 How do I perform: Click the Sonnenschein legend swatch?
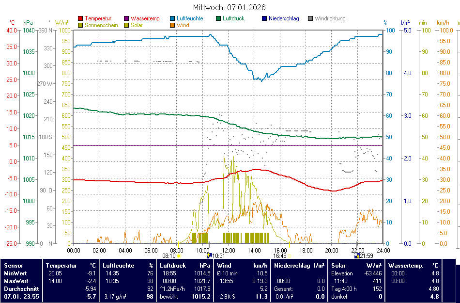point(80,25)
